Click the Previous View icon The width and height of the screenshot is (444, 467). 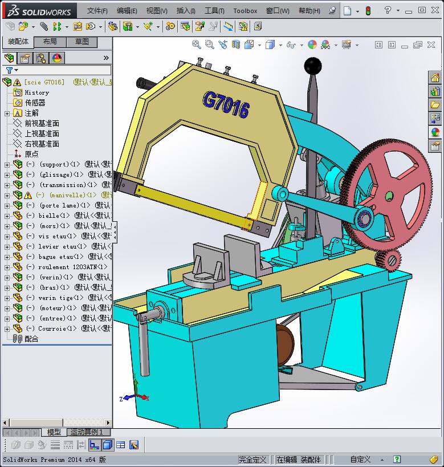click(223, 44)
